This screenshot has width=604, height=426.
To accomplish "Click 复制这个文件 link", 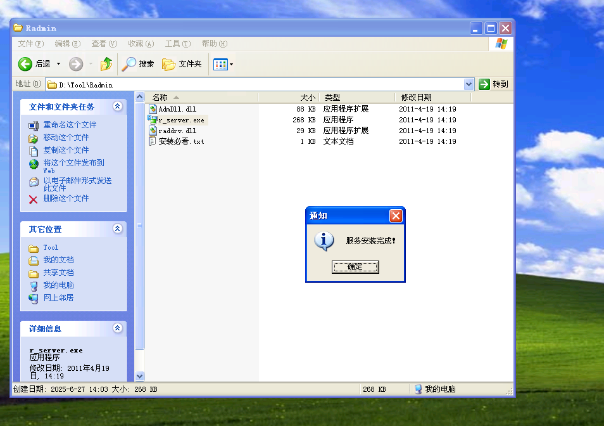I will pos(66,150).
